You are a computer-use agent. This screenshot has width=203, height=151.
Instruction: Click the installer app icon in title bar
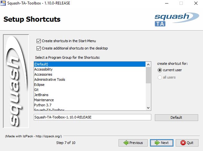(x=3, y=3)
